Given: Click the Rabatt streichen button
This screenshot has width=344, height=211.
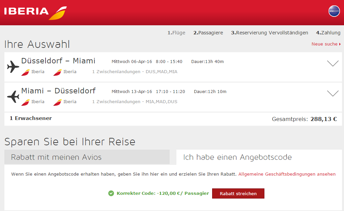Looking at the screenshot, I should coord(238,193).
